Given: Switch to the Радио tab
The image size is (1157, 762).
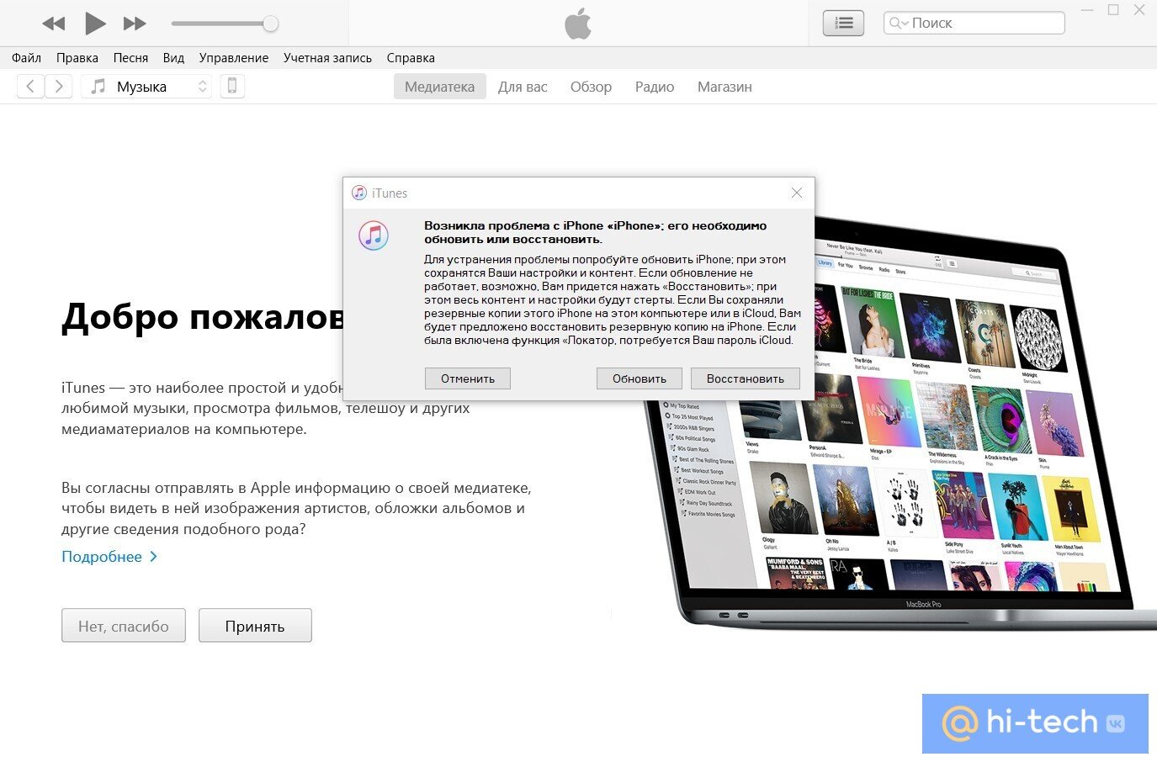Looking at the screenshot, I should click(x=655, y=87).
